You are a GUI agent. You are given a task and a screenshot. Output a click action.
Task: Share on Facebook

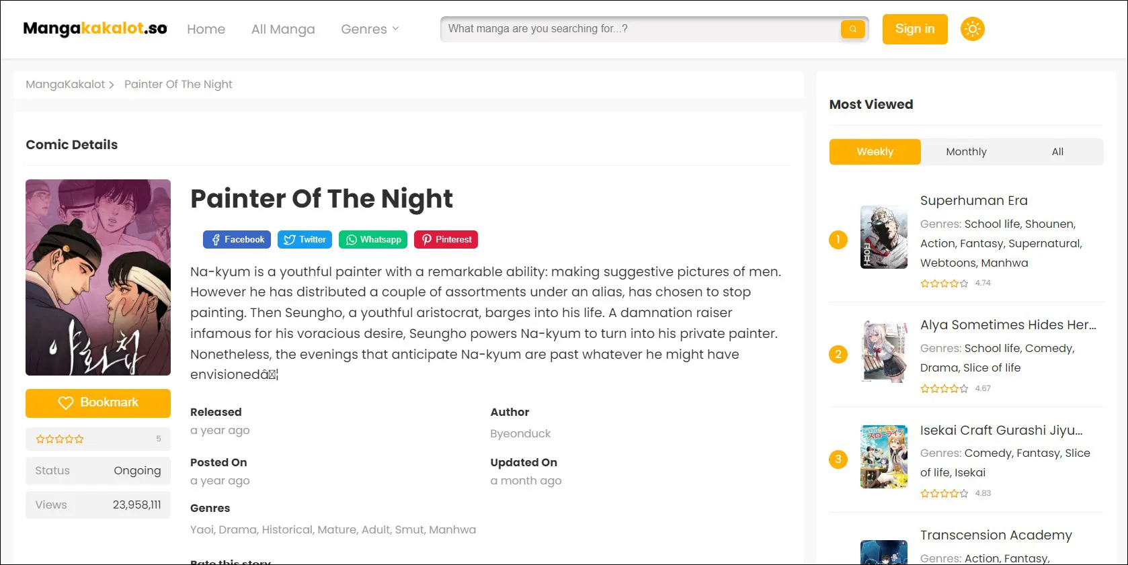tap(237, 240)
